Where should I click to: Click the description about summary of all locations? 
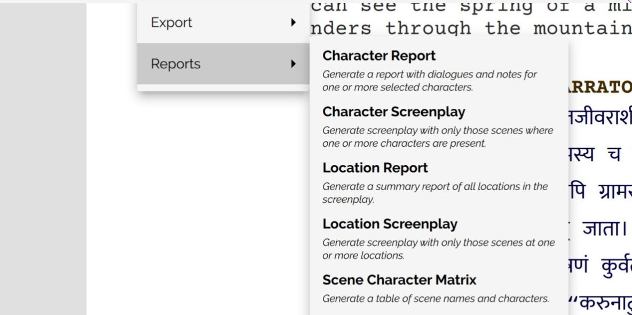click(434, 193)
